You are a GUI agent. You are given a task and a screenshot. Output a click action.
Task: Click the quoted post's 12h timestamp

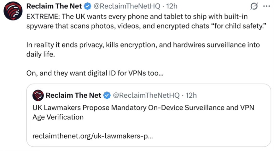pos(191,95)
